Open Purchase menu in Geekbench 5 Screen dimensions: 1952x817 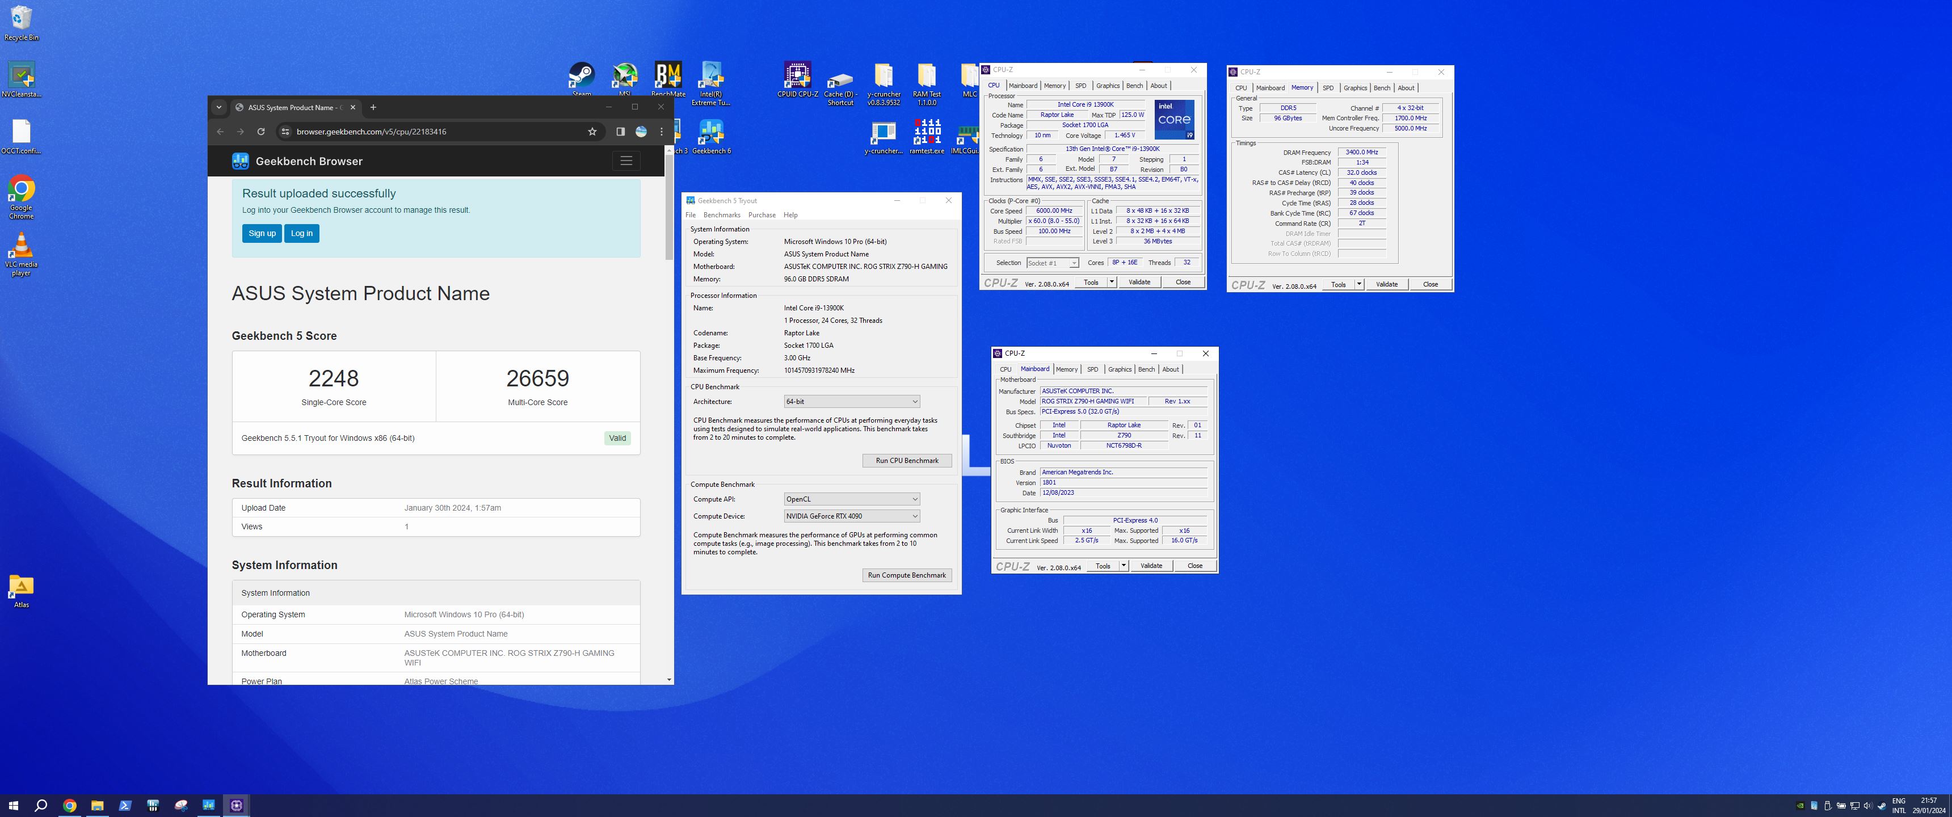pos(762,215)
